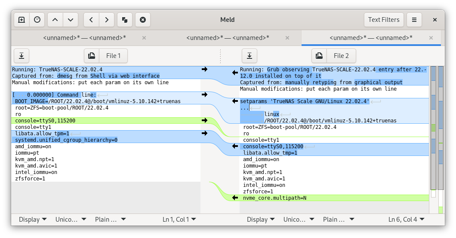Viewport: 456px width, 238px height.
Task: Close the first unnamed tab
Action: point(144,38)
